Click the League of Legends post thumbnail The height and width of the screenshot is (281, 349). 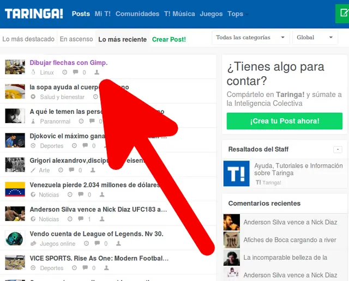pyautogui.click(x=15, y=238)
